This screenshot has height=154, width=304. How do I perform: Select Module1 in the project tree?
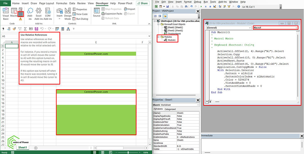172,40
